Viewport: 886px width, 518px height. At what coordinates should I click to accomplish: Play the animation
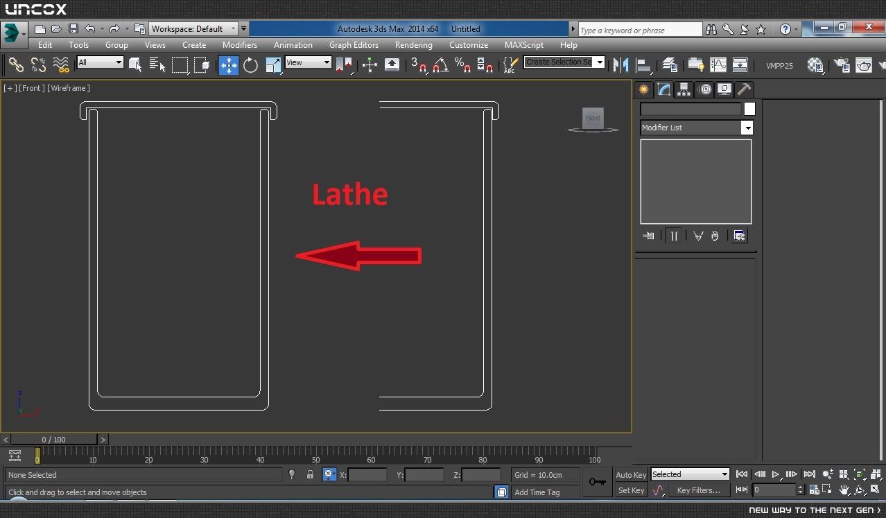tap(776, 474)
